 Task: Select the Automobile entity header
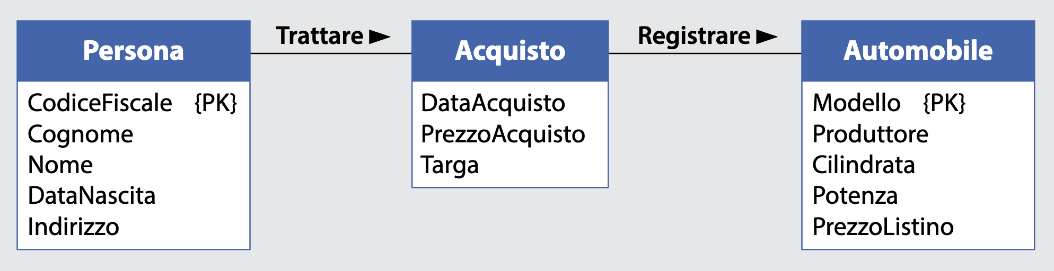pos(918,51)
